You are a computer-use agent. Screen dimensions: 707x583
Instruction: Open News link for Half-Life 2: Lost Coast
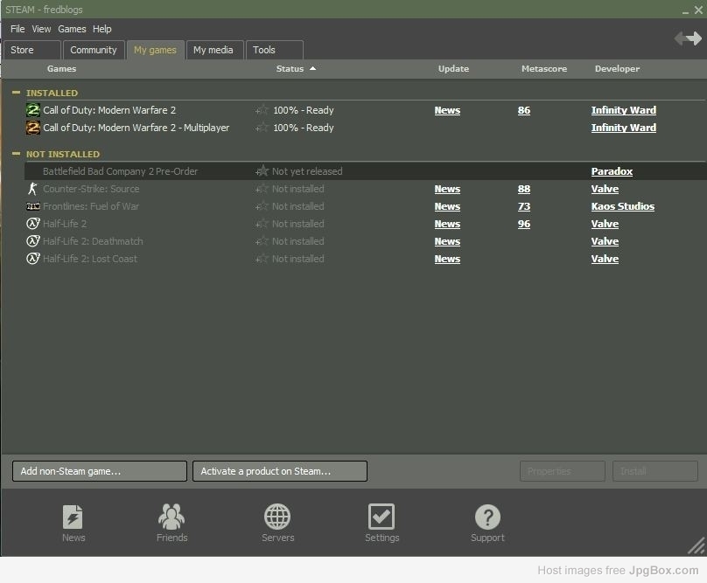point(447,259)
